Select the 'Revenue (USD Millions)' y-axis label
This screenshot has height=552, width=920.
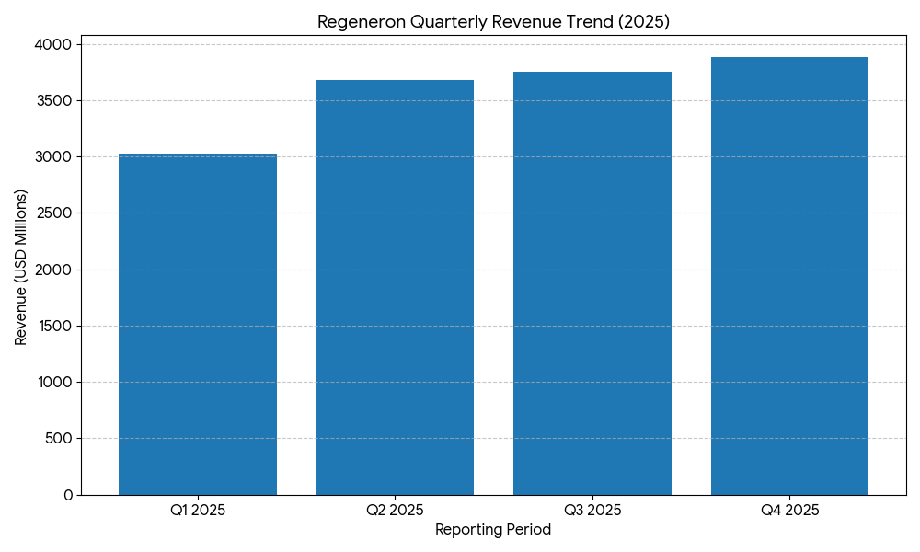click(x=21, y=268)
